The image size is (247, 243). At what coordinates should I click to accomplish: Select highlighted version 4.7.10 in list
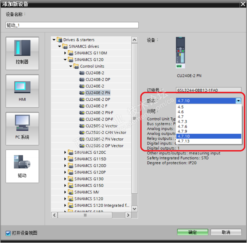tap(209, 136)
